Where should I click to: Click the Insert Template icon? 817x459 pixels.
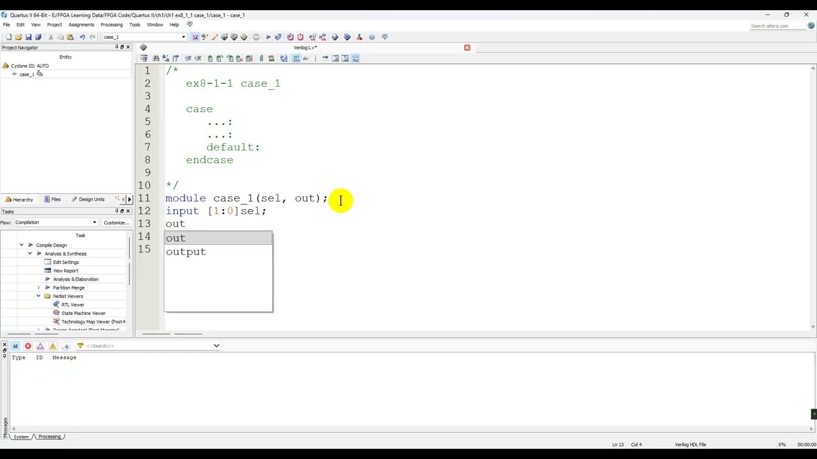coord(271,58)
